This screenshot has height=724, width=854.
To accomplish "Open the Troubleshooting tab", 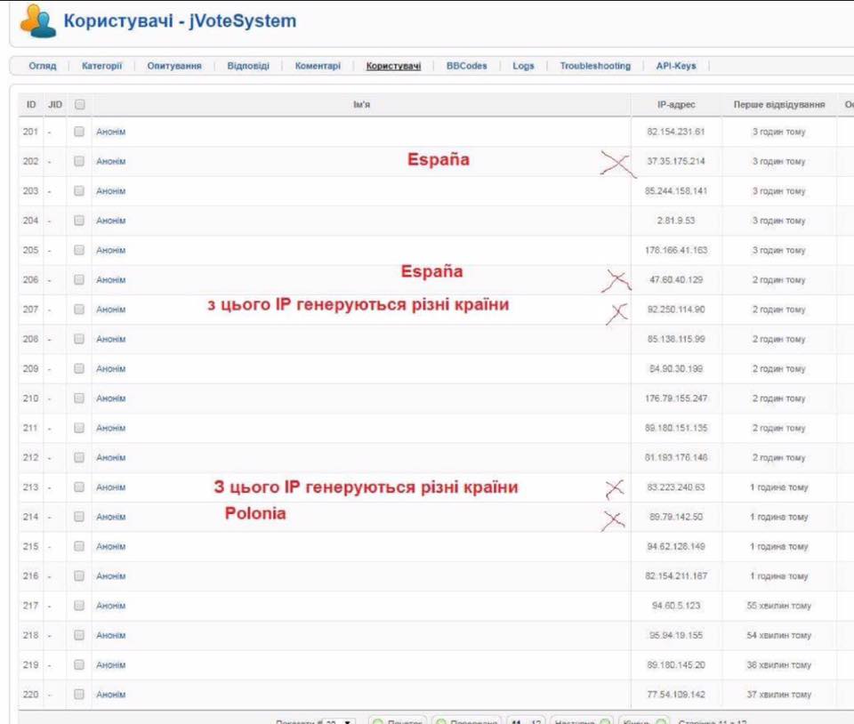I will click(595, 66).
